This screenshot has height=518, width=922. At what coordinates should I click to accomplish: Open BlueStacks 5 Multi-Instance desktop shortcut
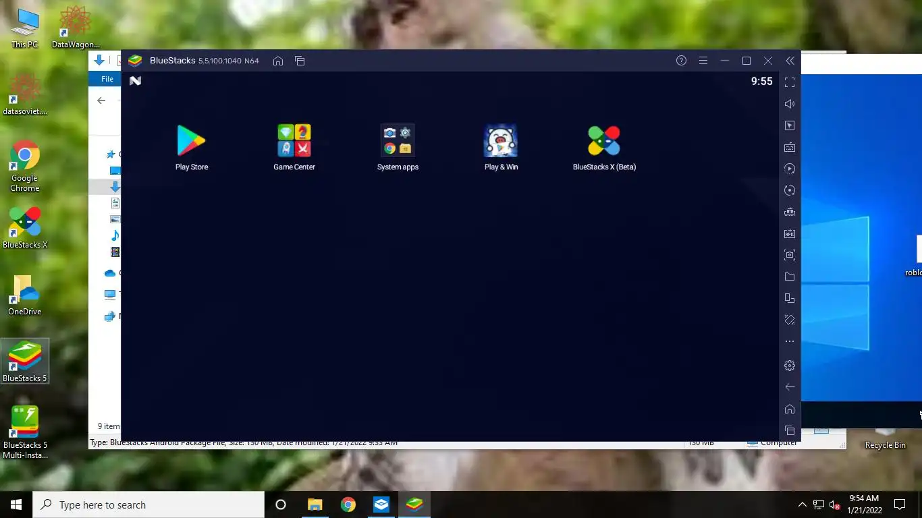click(25, 432)
